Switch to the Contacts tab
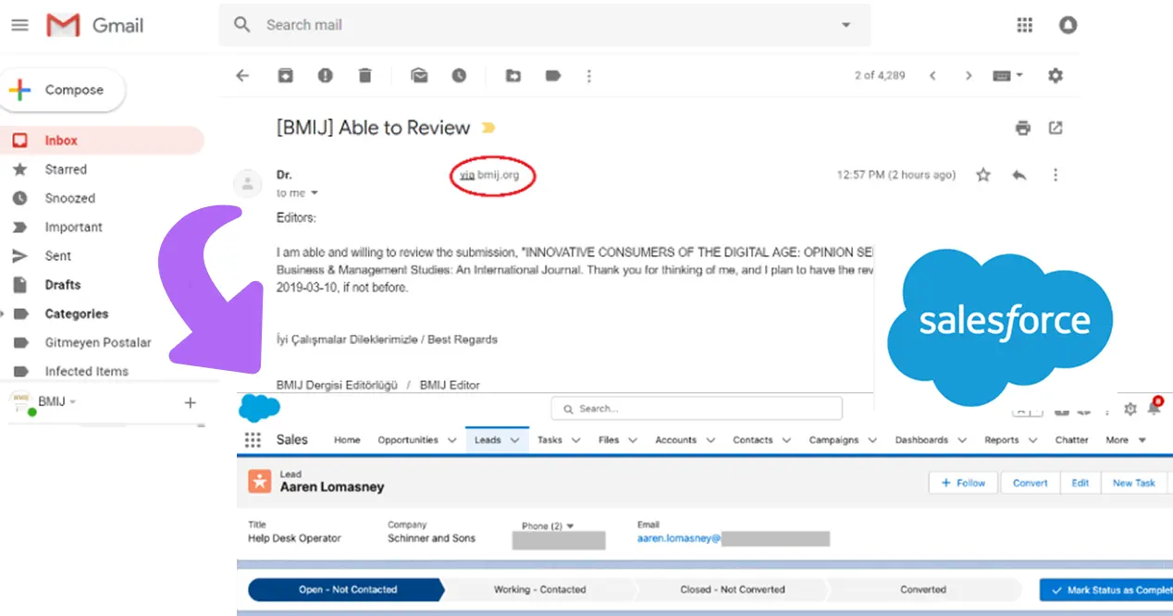Screen dimensions: 1173x616 [752, 440]
